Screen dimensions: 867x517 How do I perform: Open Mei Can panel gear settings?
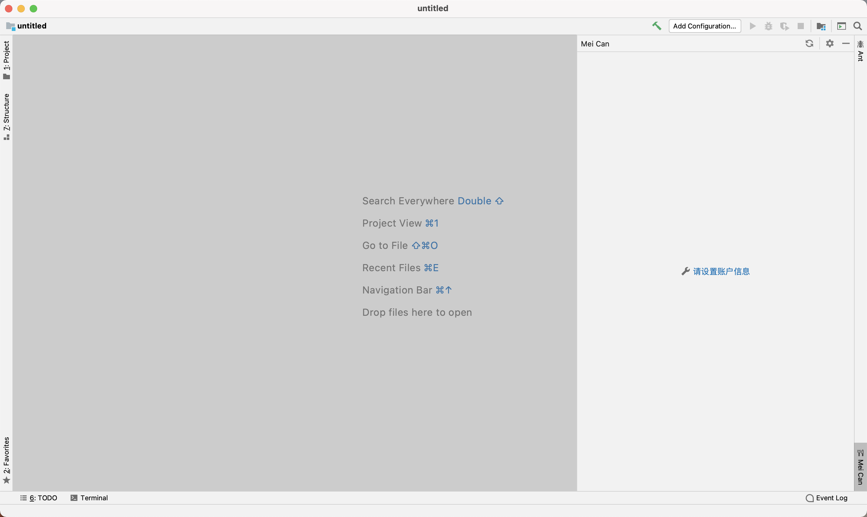pyautogui.click(x=830, y=44)
